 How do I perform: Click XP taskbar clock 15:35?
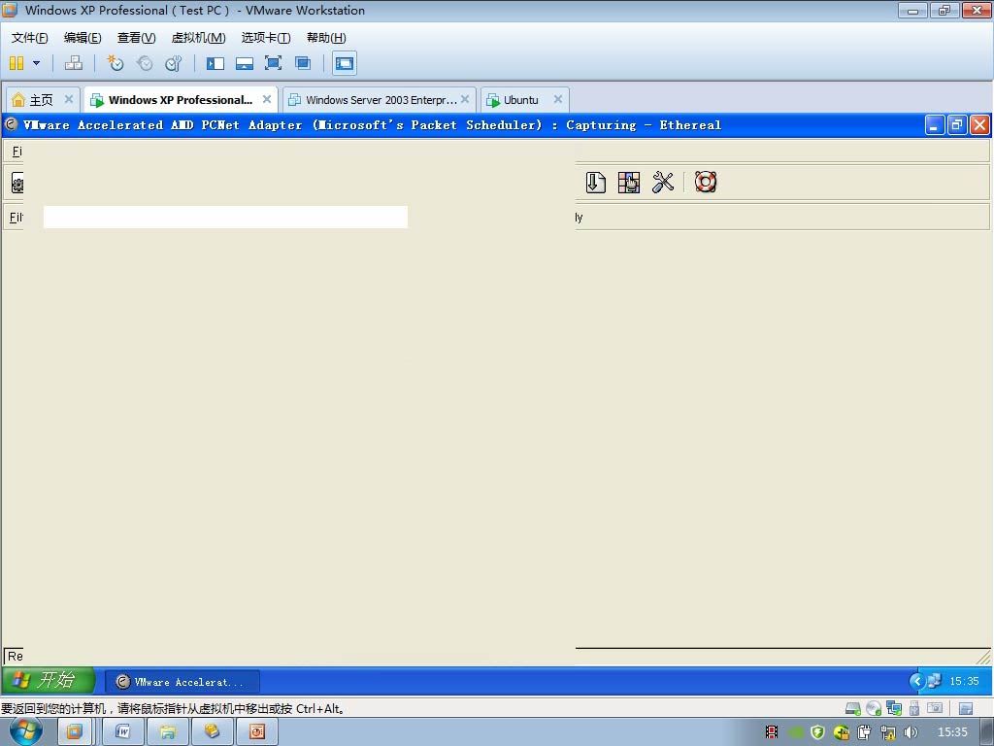[964, 681]
